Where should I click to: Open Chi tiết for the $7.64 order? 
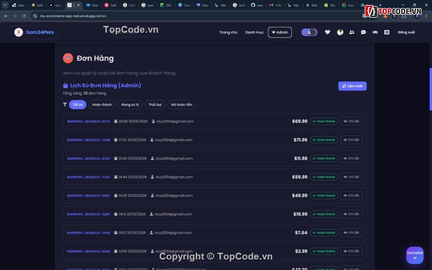tap(351, 233)
